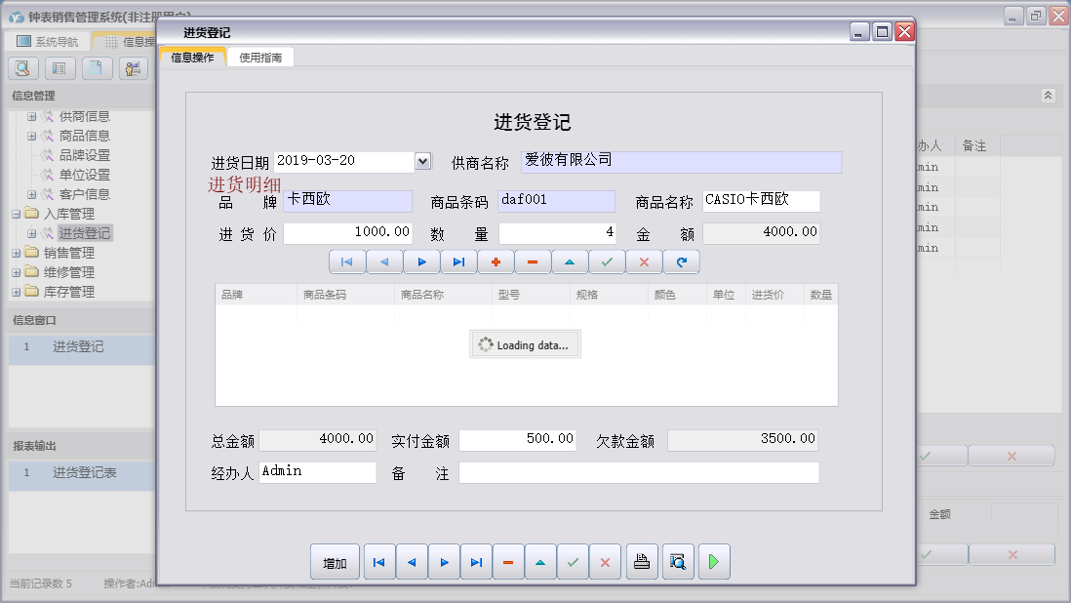Switch to the 使用指南 tab
This screenshot has width=1071, height=603.
(x=260, y=57)
